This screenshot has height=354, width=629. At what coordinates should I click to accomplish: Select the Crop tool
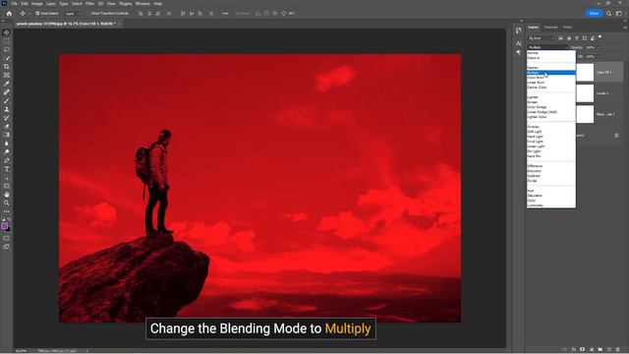(x=7, y=67)
